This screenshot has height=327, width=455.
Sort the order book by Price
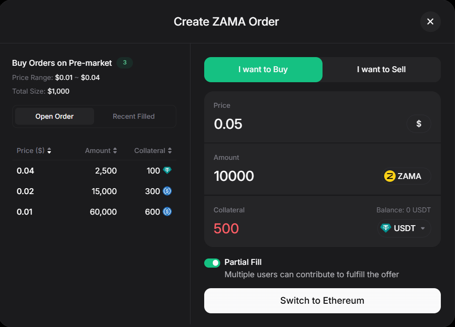[49, 150]
